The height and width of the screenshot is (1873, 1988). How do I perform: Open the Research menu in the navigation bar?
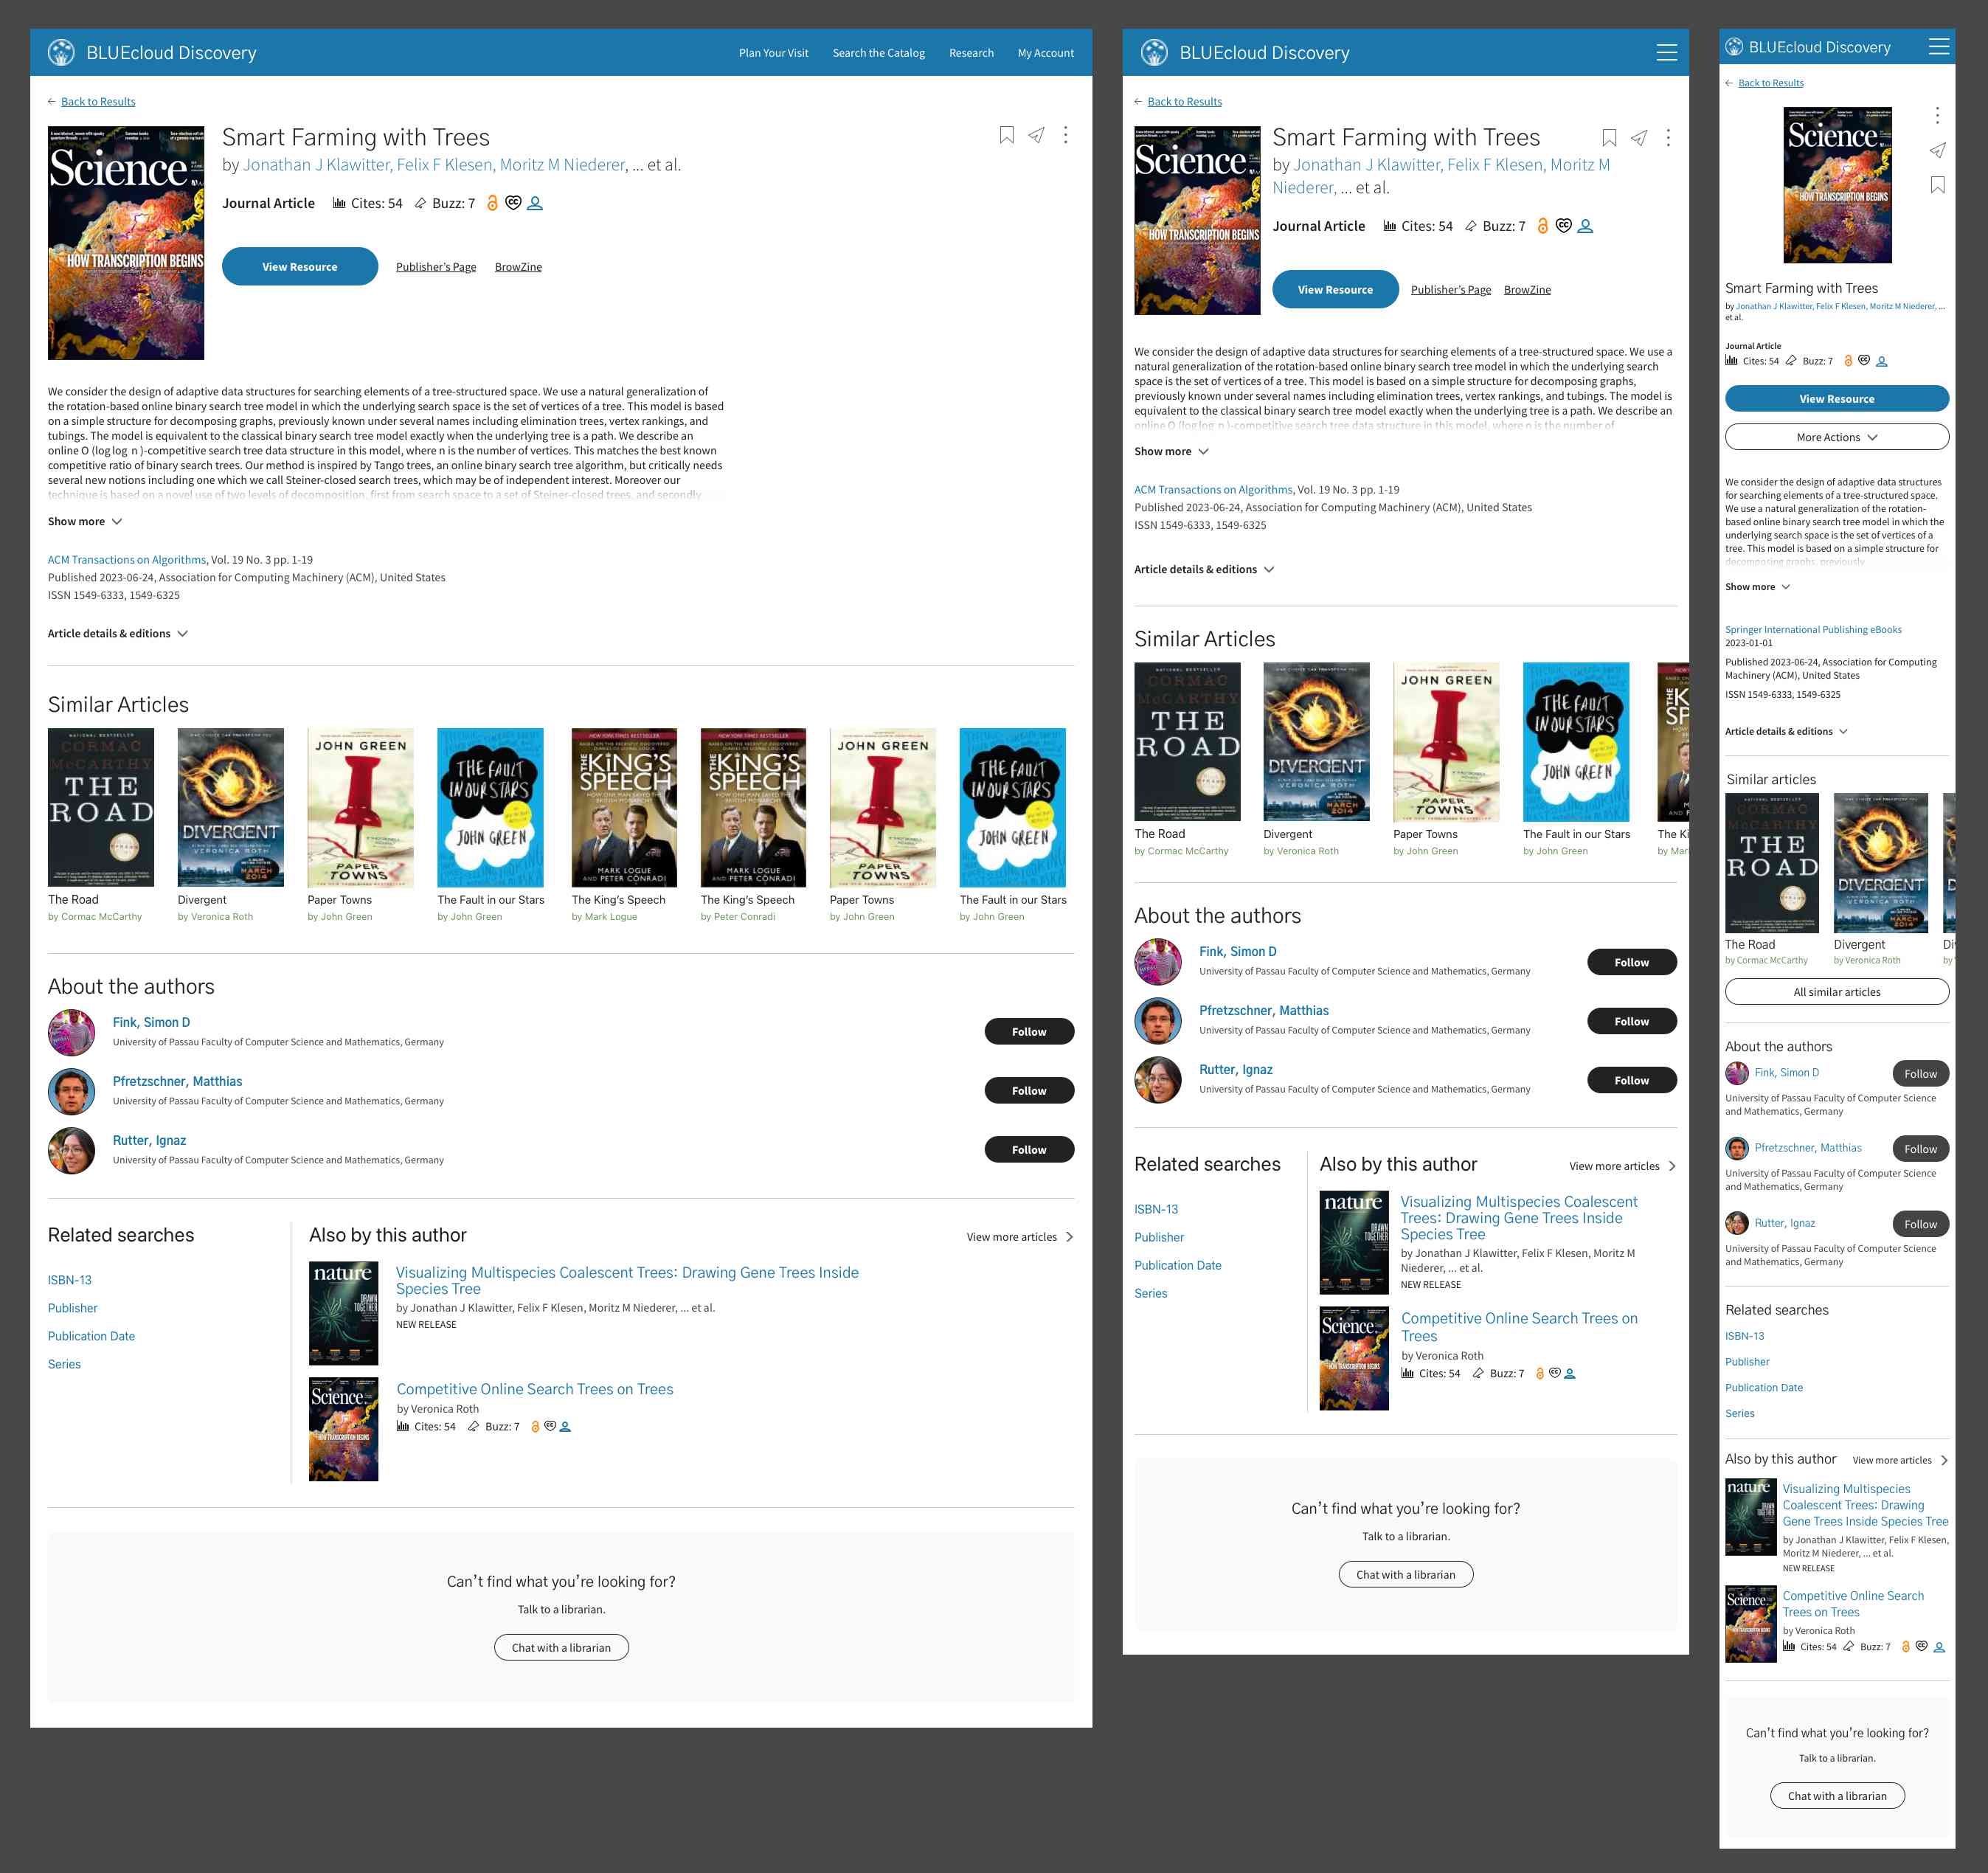(971, 52)
